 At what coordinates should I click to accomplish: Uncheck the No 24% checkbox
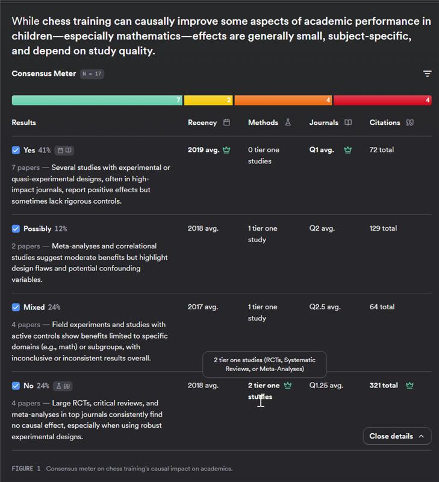(16, 386)
